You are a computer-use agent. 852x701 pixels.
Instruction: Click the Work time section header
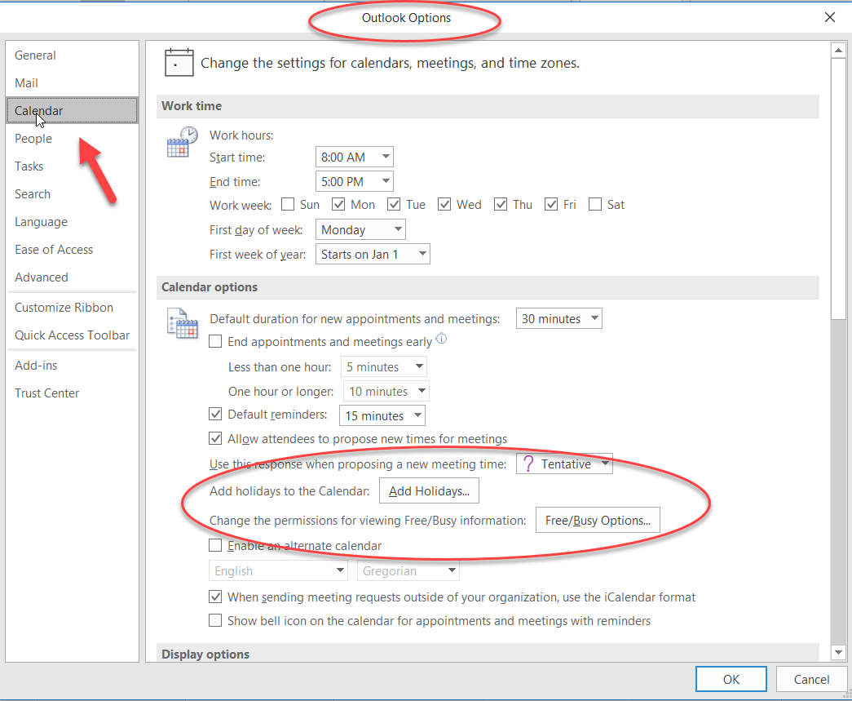click(488, 106)
